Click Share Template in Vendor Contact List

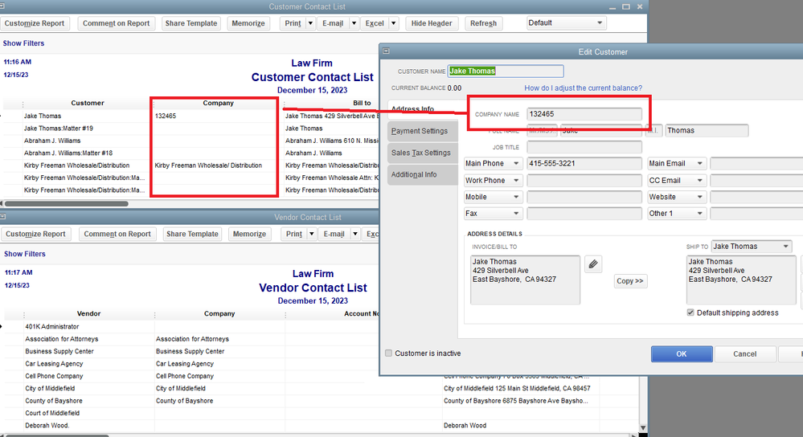pos(192,234)
